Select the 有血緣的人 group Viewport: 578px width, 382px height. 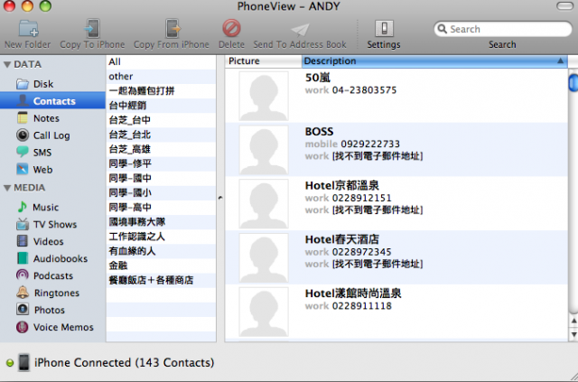click(x=161, y=251)
